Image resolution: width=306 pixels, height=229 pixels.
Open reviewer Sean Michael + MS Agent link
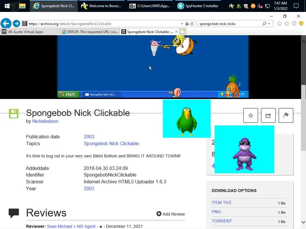71,226
